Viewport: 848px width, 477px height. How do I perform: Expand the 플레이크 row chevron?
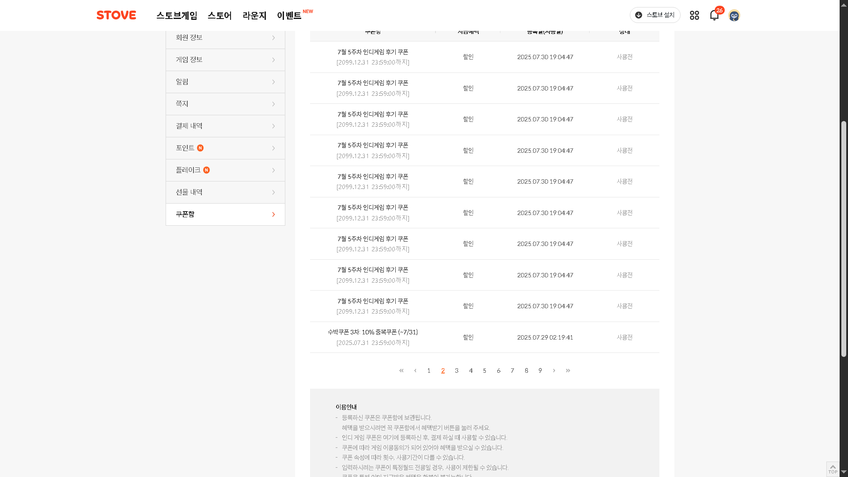pos(273,170)
